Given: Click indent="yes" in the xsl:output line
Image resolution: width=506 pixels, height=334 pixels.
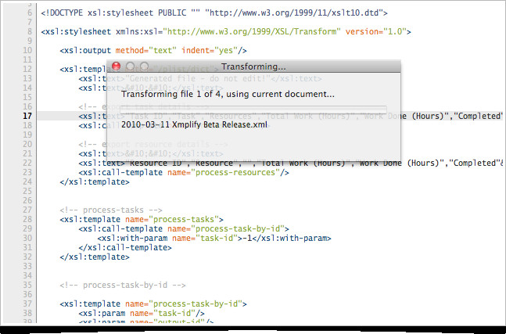Looking at the screenshot, I should point(209,50).
